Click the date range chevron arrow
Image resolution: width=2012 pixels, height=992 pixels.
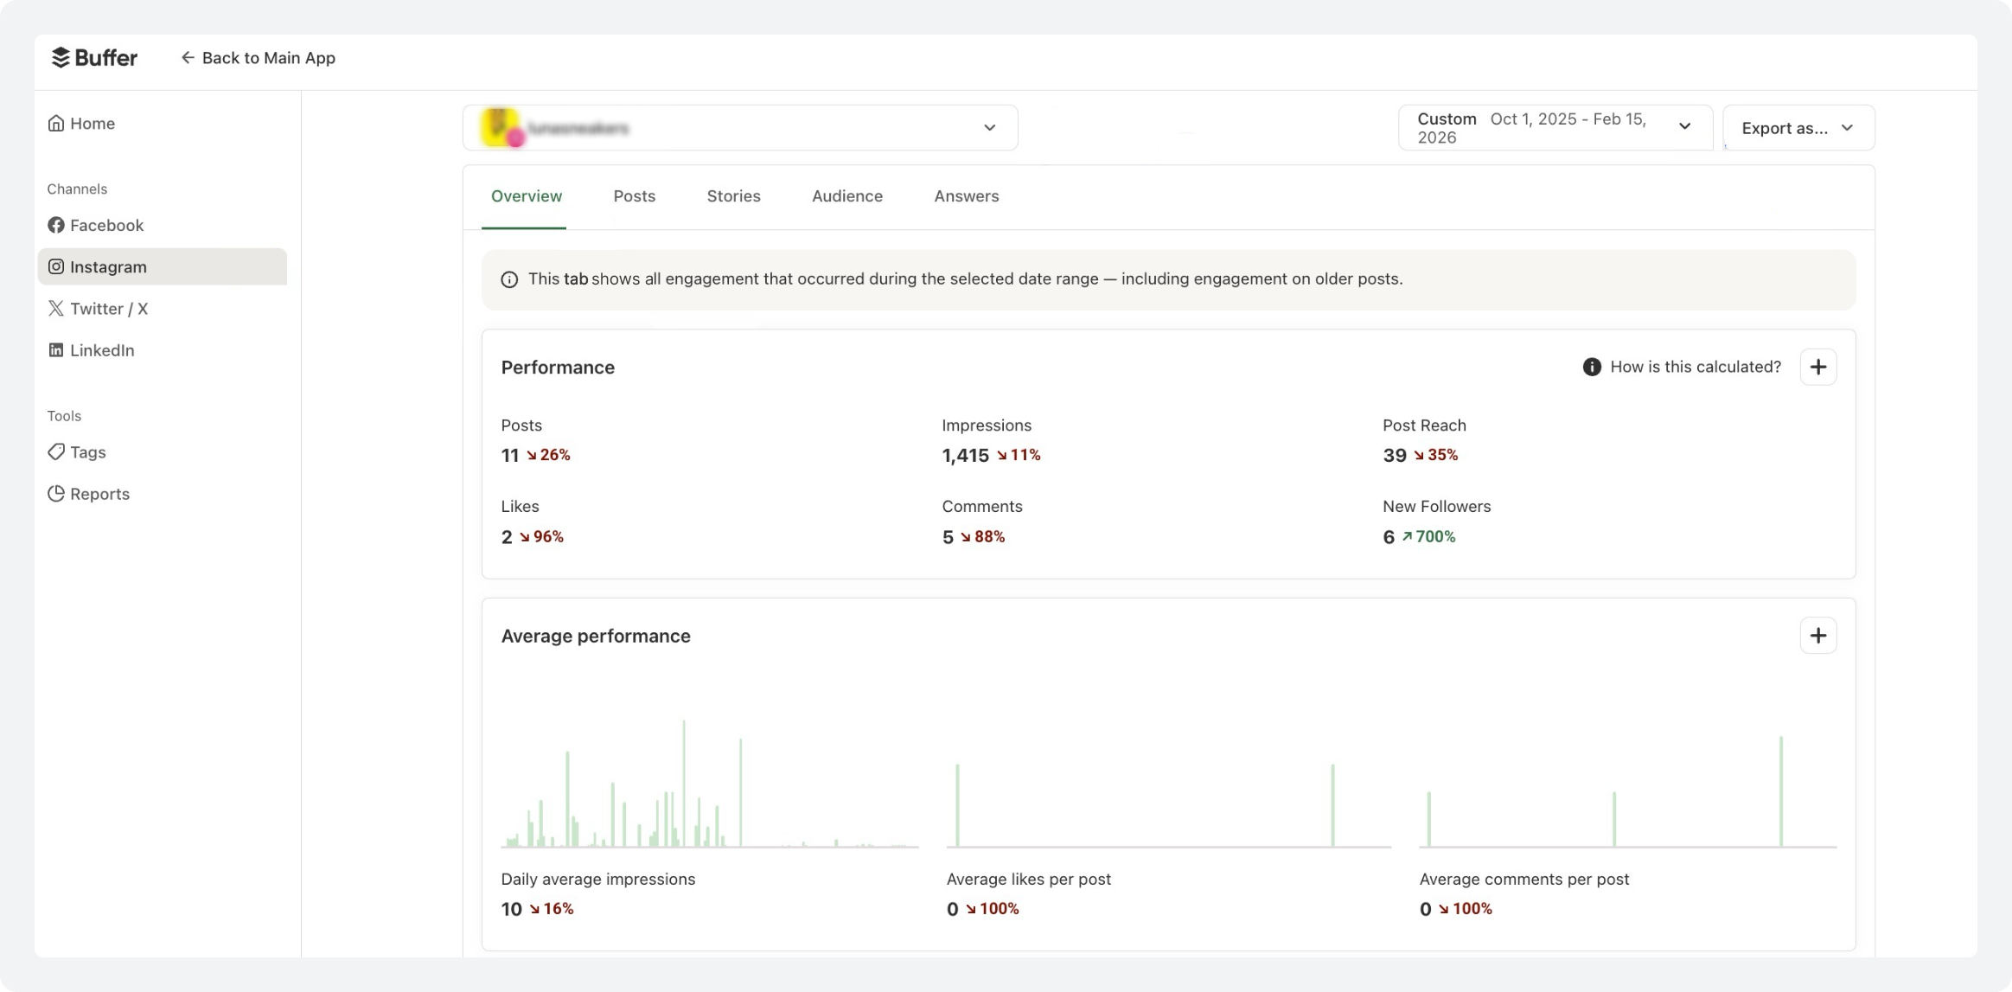click(1684, 126)
